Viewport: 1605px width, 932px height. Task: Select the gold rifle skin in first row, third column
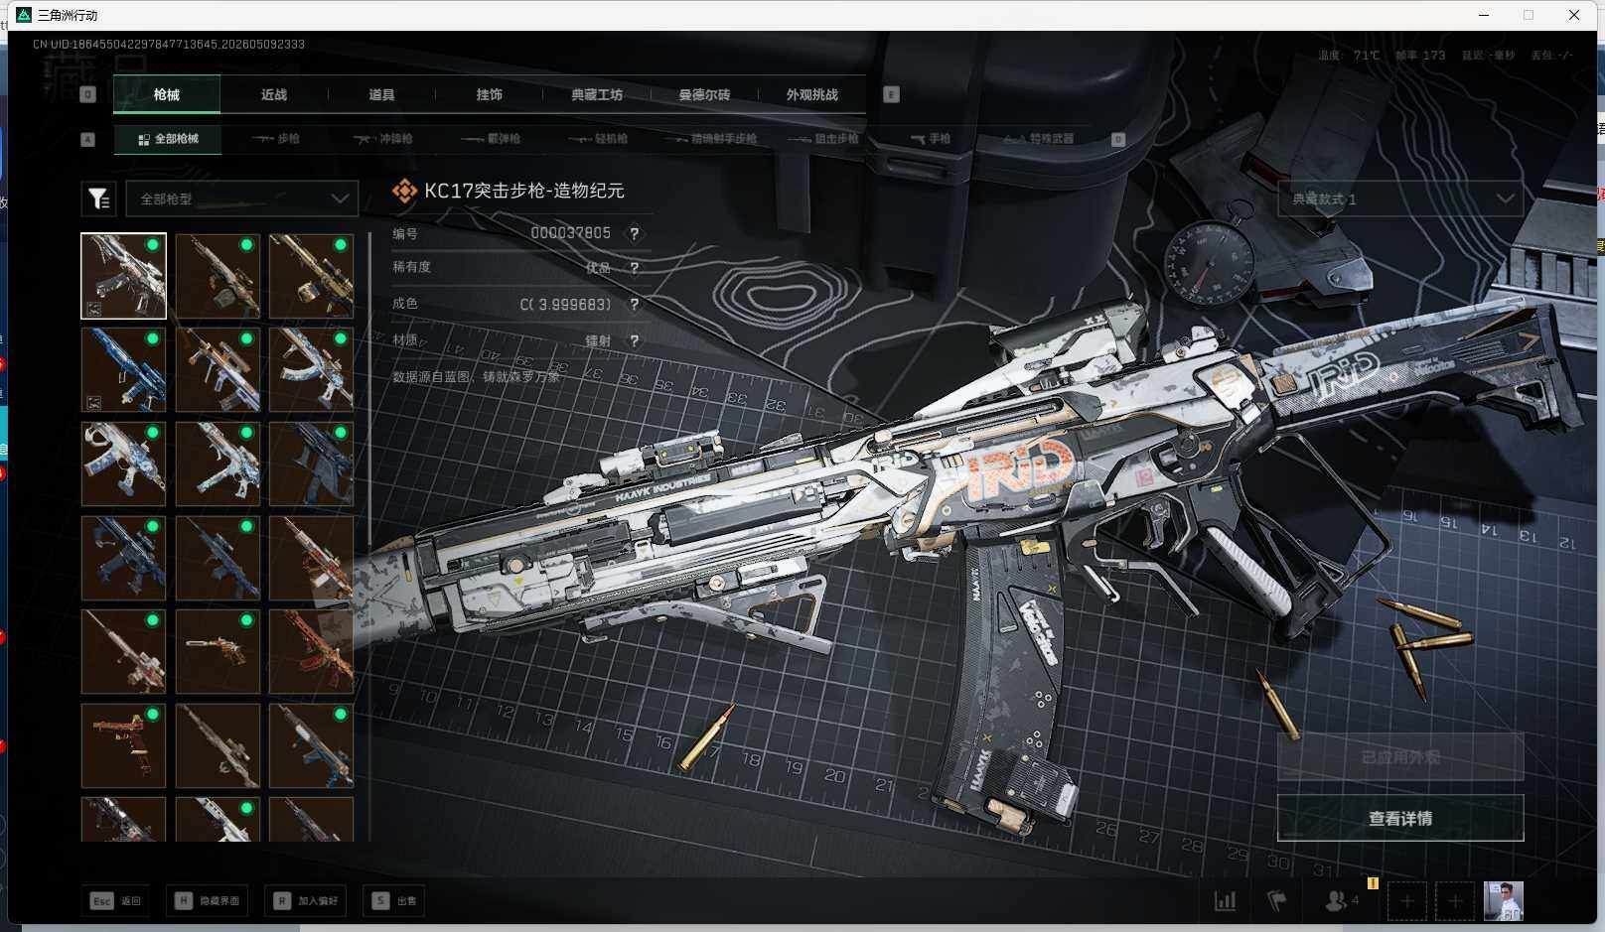pos(311,276)
